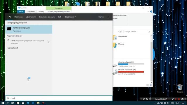
Task: Open the Файл tab in File Explorer
Action: click(21, 12)
